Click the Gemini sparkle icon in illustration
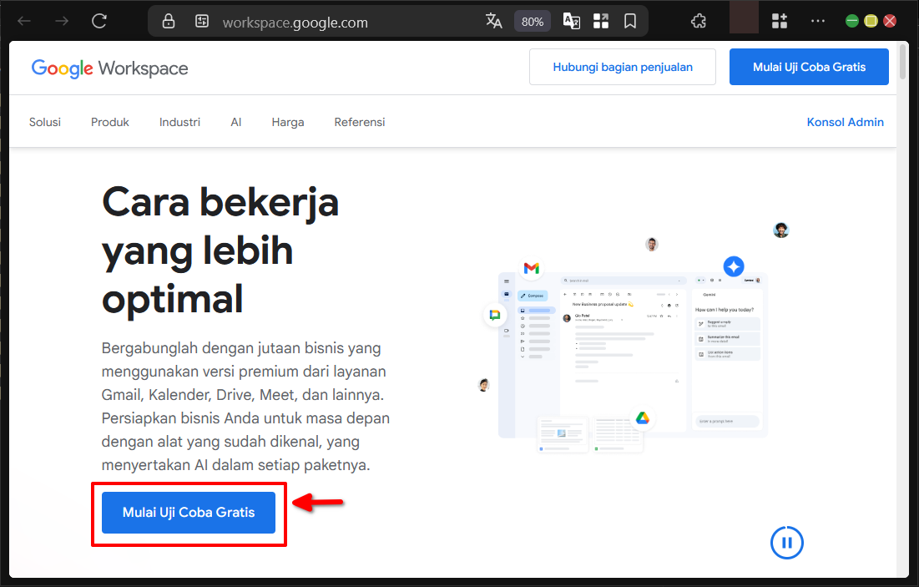Image resolution: width=919 pixels, height=587 pixels. tap(733, 266)
